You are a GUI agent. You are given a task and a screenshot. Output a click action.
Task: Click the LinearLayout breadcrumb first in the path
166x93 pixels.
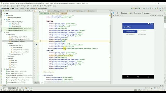tap(44, 14)
